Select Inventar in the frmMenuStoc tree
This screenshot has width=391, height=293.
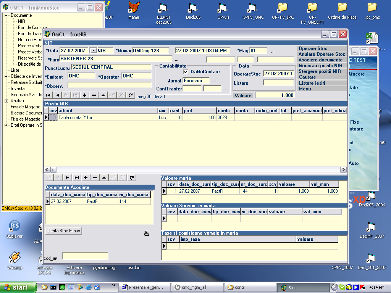click(x=18, y=89)
